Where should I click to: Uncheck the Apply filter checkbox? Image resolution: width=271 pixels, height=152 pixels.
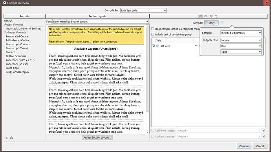pos(203,40)
